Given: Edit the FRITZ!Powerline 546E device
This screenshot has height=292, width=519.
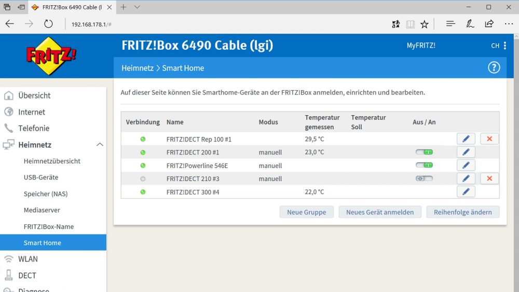Looking at the screenshot, I should (x=466, y=165).
